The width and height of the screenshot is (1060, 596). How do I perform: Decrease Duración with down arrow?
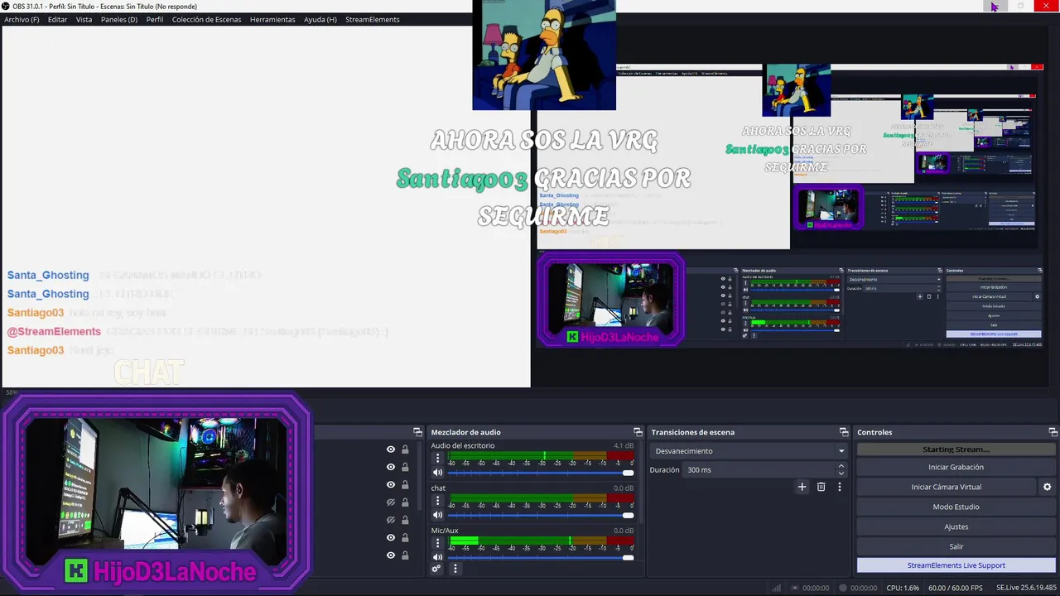[841, 473]
